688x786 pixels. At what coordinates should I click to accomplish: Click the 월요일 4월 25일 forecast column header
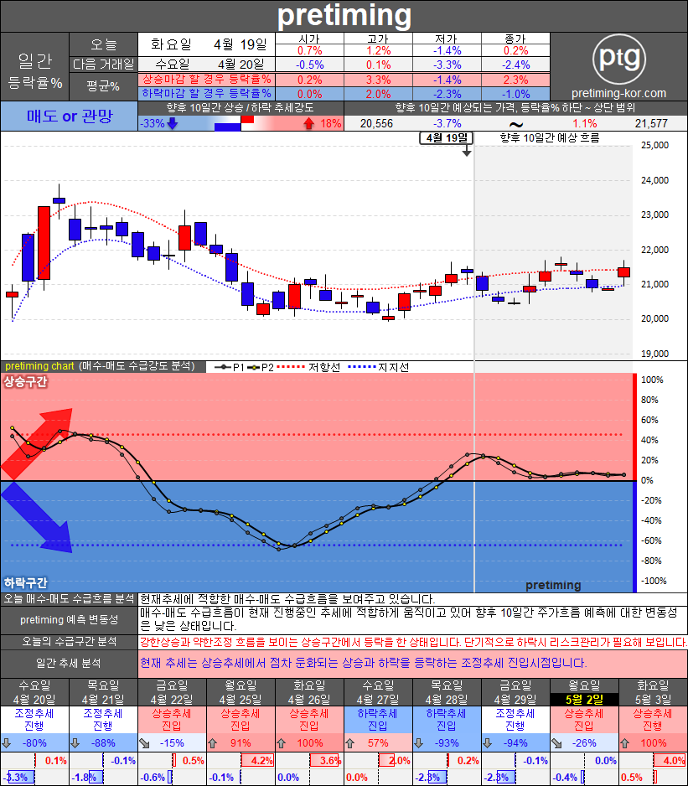point(241,692)
